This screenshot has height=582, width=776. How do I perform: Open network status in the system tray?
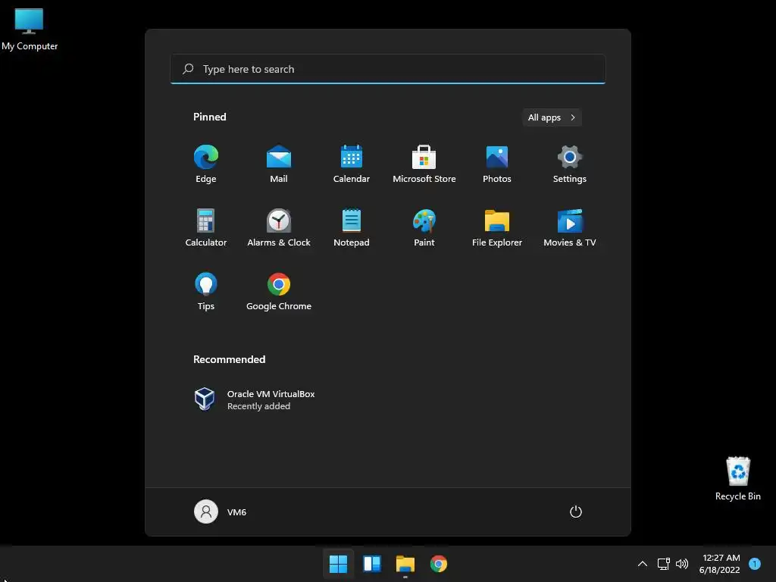click(663, 564)
